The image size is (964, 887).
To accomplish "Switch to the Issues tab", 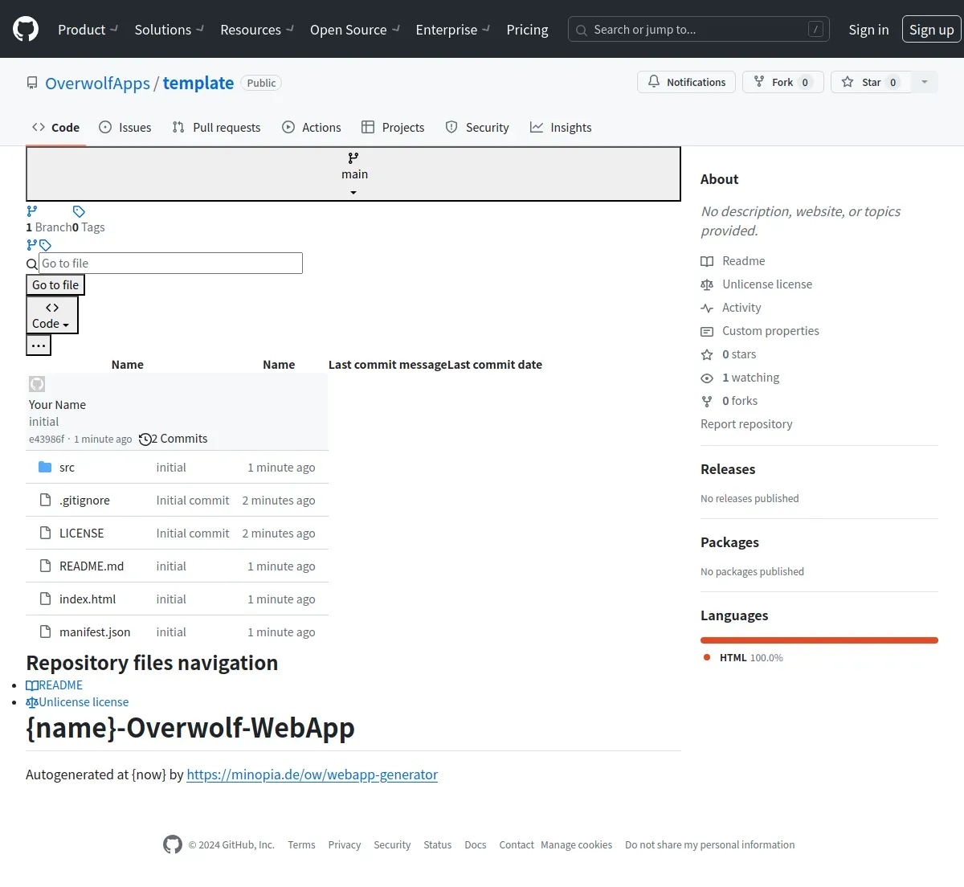I will click(x=125, y=127).
